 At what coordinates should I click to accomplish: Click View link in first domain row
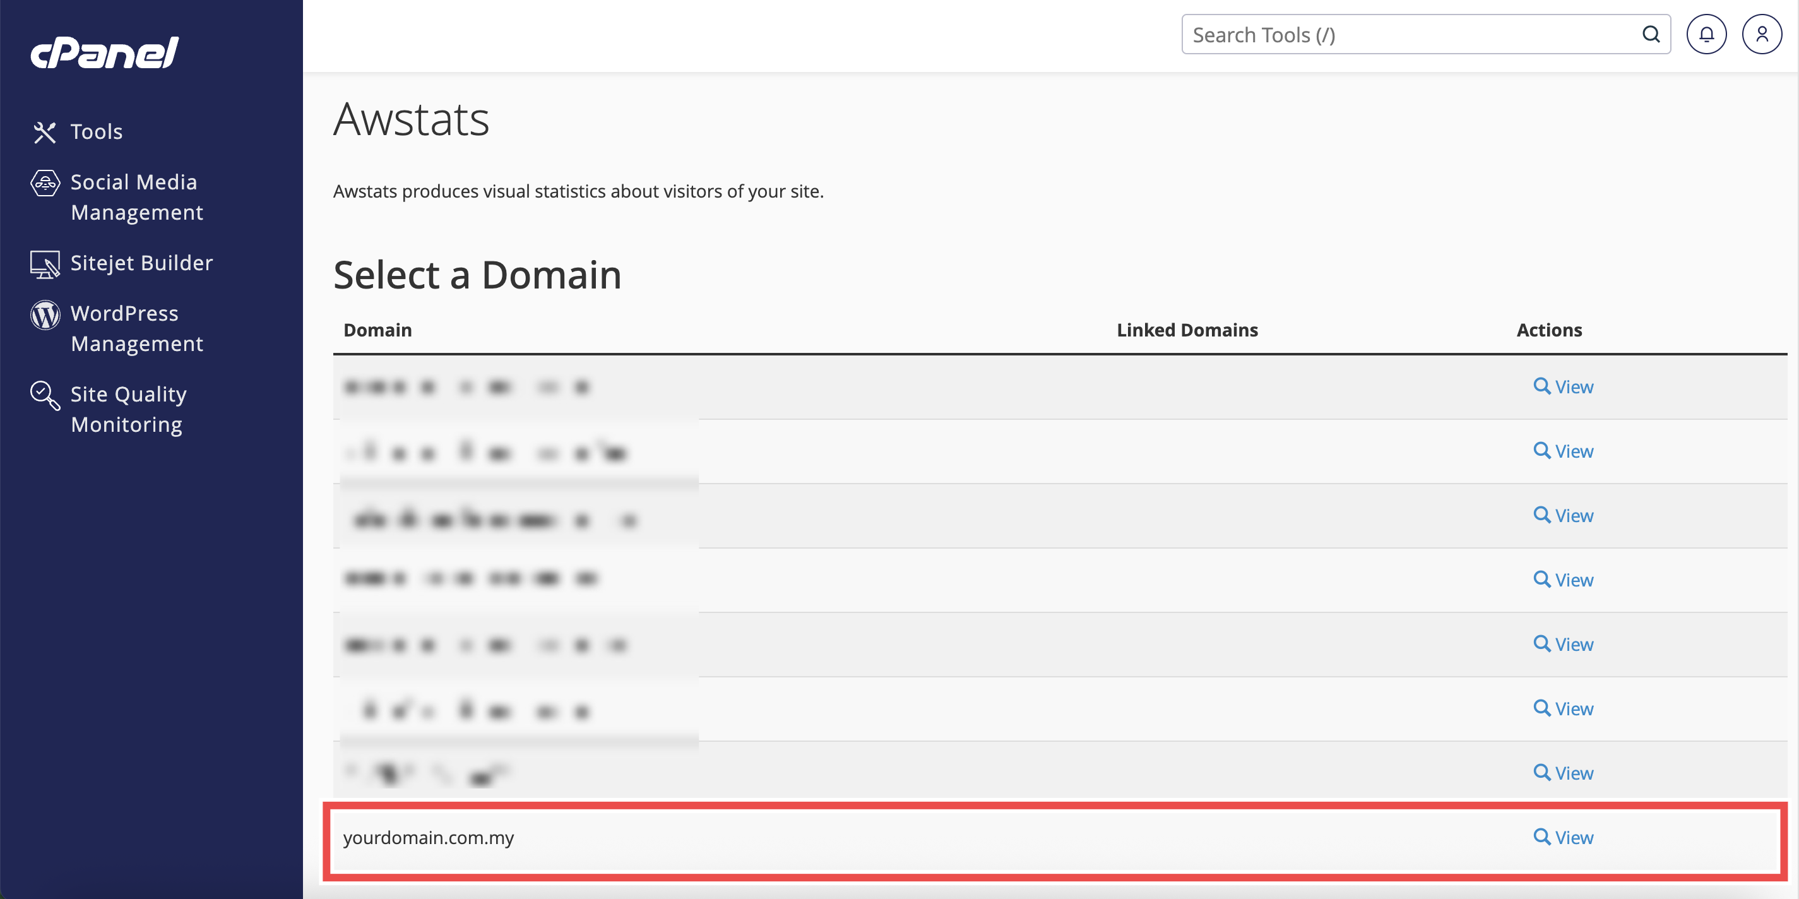click(1574, 387)
